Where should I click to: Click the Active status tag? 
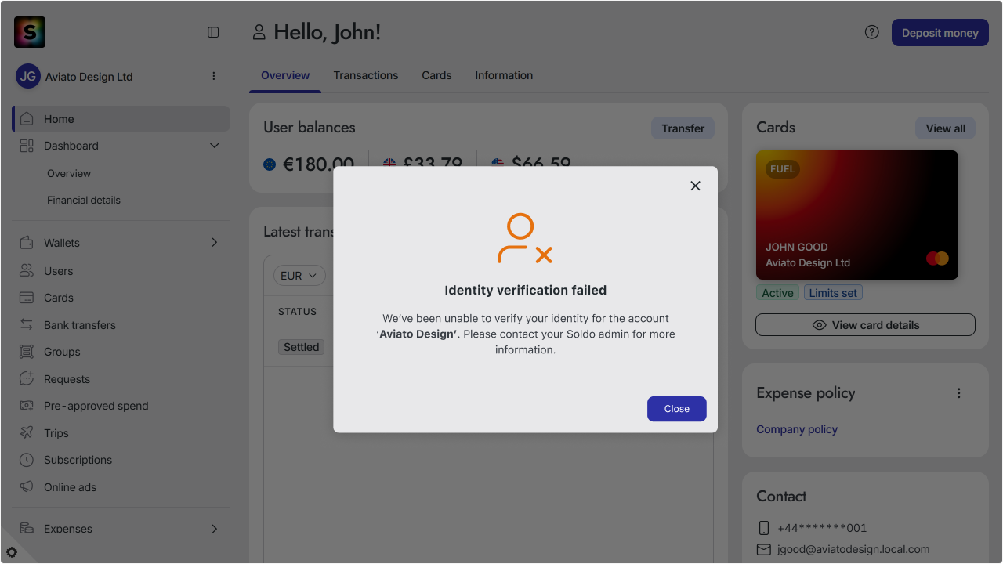[777, 293]
